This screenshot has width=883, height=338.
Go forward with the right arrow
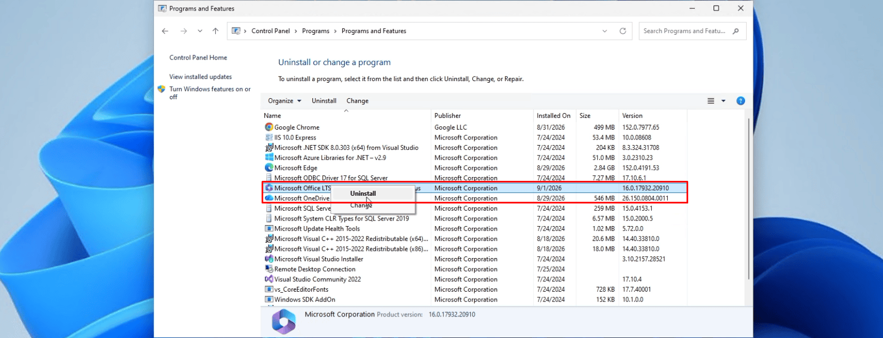click(x=184, y=31)
